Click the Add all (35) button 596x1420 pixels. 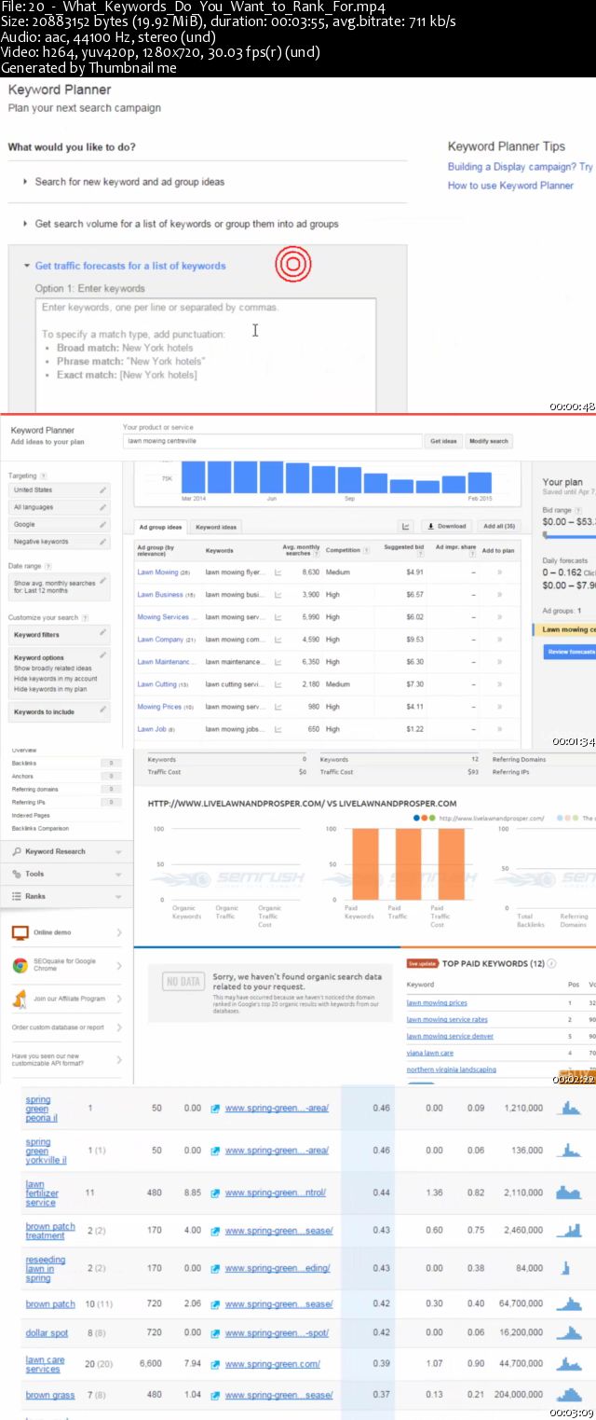click(497, 527)
